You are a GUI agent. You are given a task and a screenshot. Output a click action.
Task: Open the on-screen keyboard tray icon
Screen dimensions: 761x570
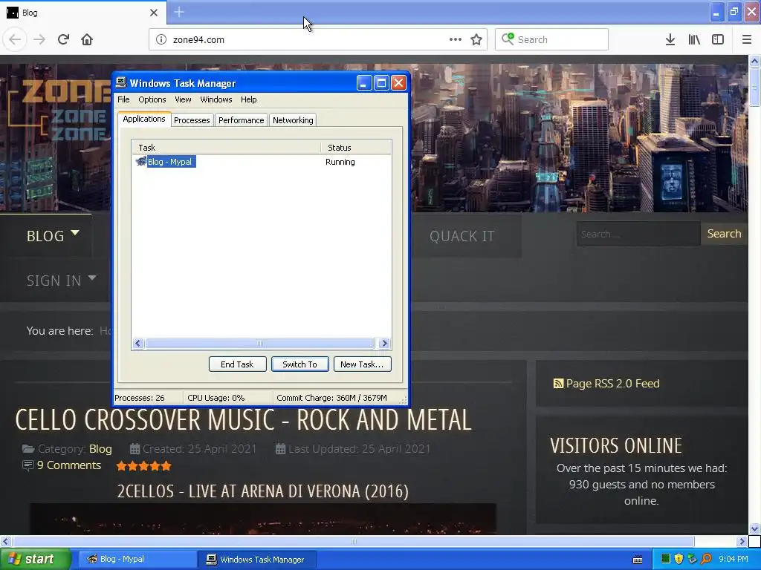click(x=638, y=560)
